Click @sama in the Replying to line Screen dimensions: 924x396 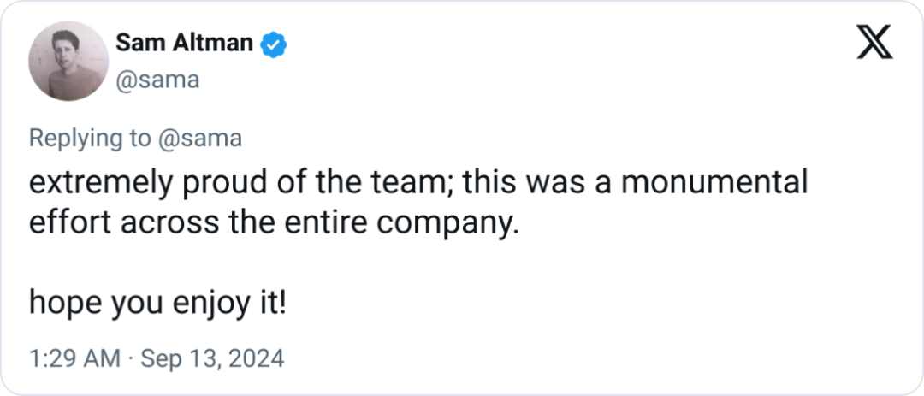(x=200, y=139)
